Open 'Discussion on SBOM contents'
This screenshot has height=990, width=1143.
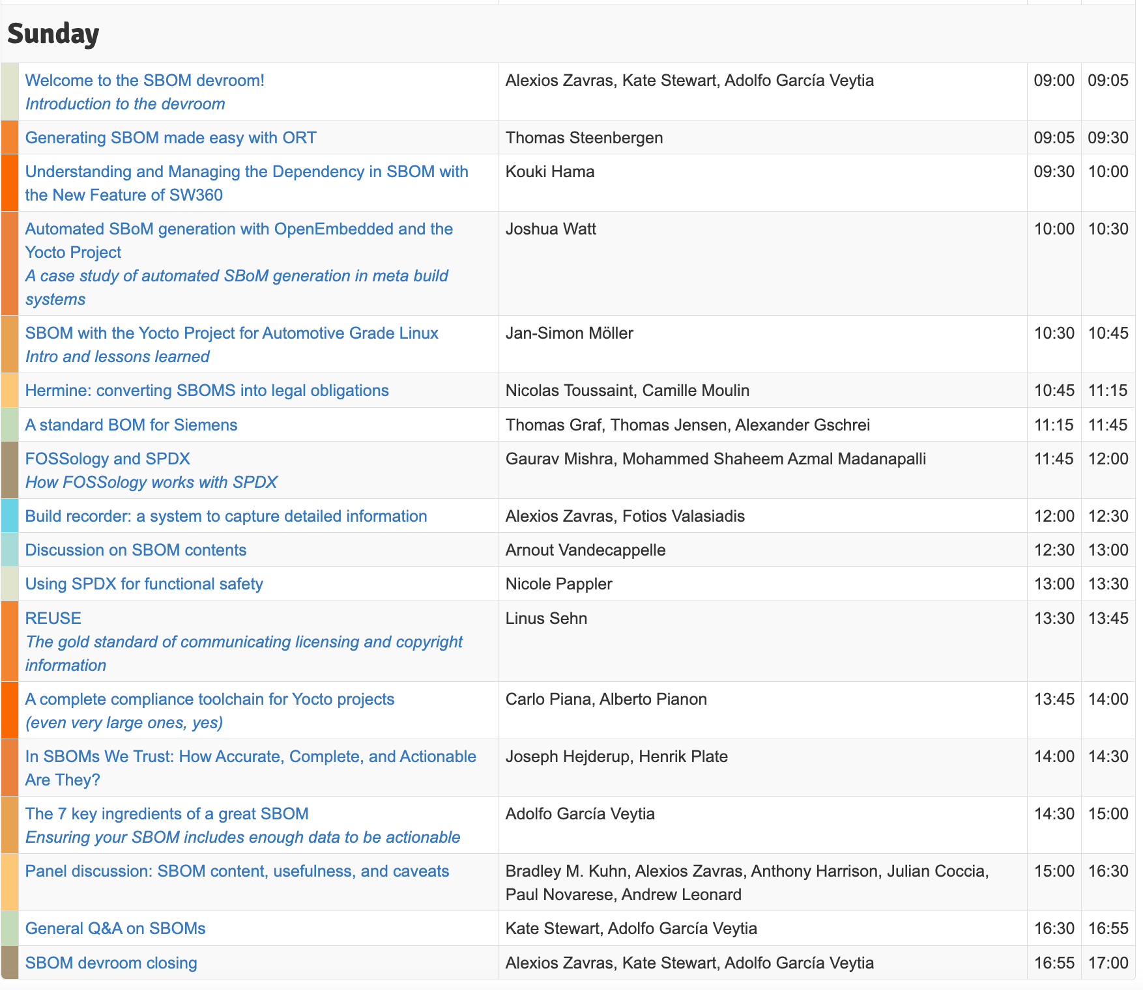coord(136,550)
